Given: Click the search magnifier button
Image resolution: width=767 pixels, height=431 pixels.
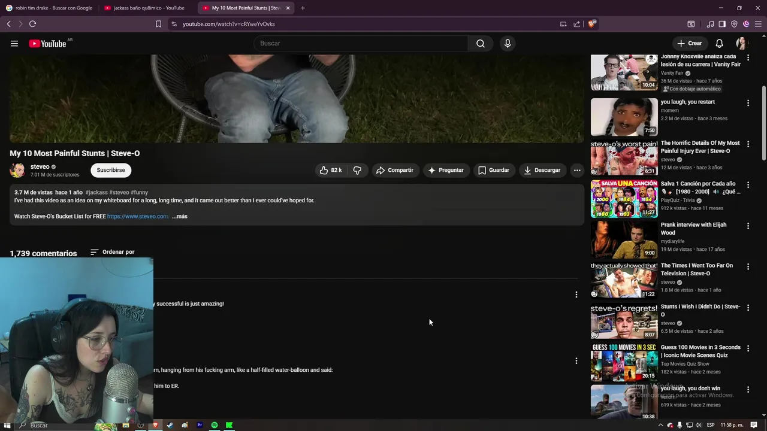Looking at the screenshot, I should 481,43.
